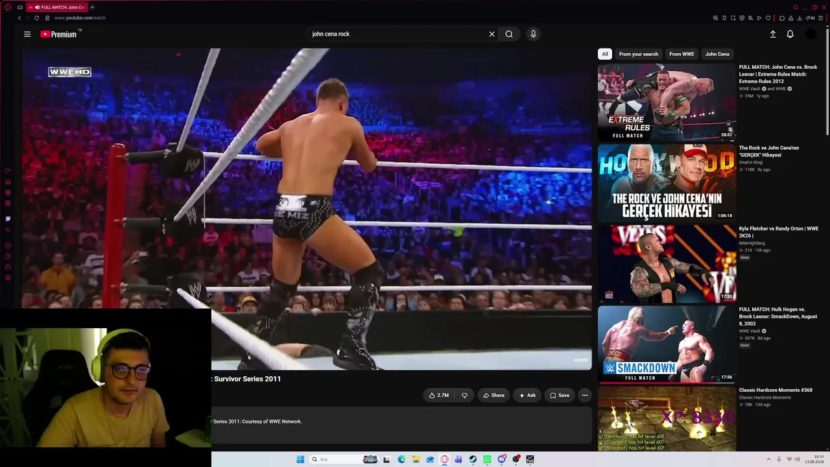The image size is (830, 467).
Task: Select the From your search chip
Action: click(x=639, y=54)
